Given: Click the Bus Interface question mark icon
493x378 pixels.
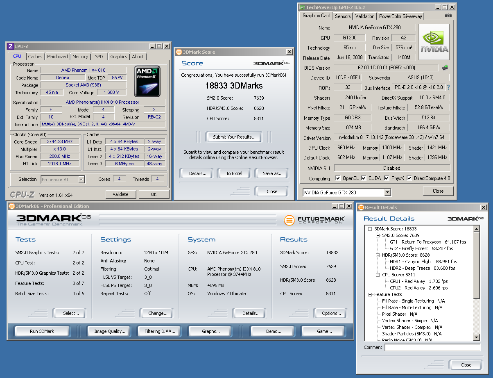Looking at the screenshot, I should click(448, 88).
